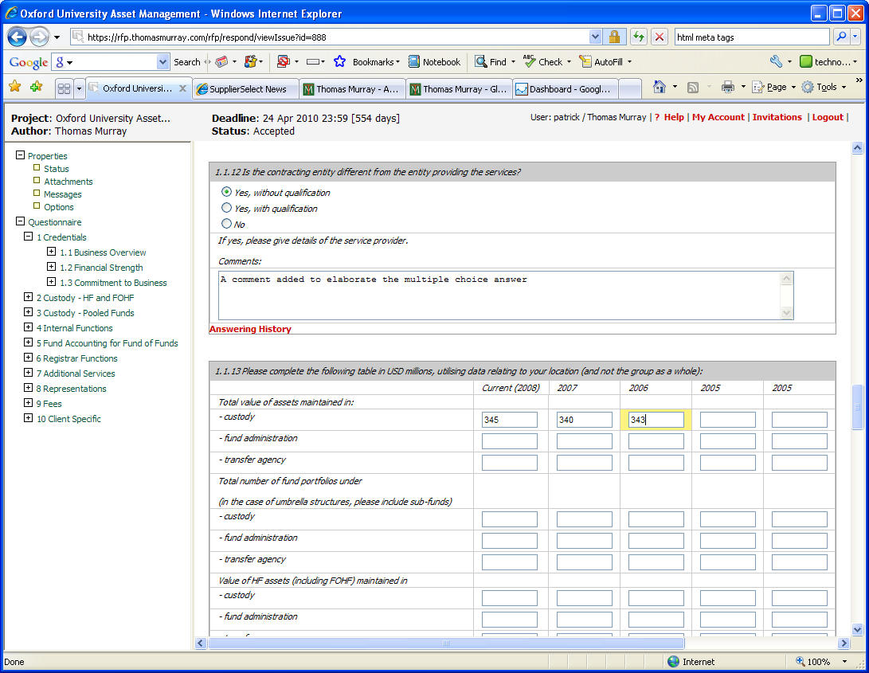Click the browser Forward arrow
The height and width of the screenshot is (673, 869).
point(39,37)
